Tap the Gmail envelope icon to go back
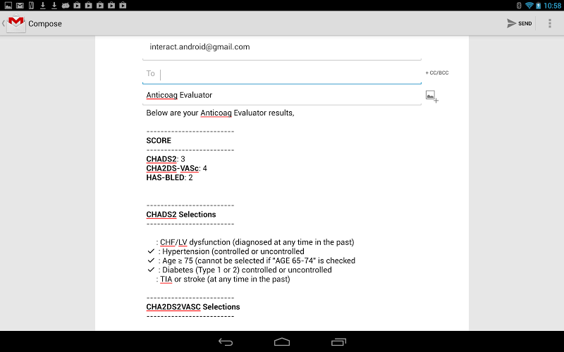The width and height of the screenshot is (564, 352). (x=16, y=23)
